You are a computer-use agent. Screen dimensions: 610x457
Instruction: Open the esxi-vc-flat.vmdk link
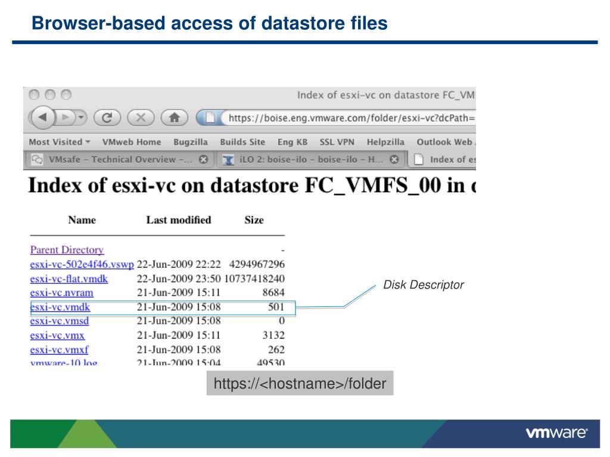[x=69, y=278]
